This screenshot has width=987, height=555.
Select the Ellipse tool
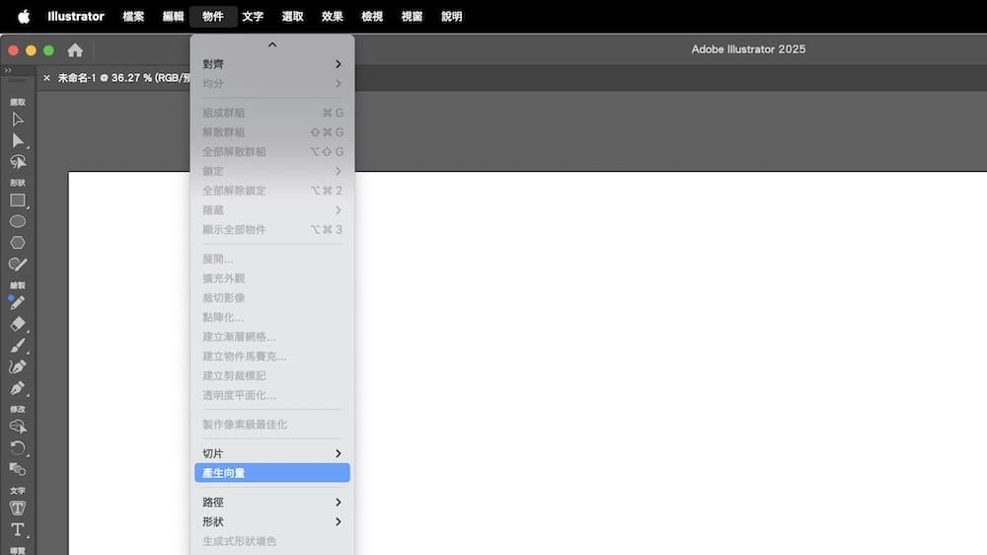tap(18, 222)
